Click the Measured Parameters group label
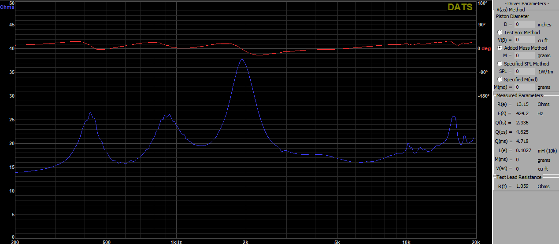The width and height of the screenshot is (559, 244). [x=519, y=95]
